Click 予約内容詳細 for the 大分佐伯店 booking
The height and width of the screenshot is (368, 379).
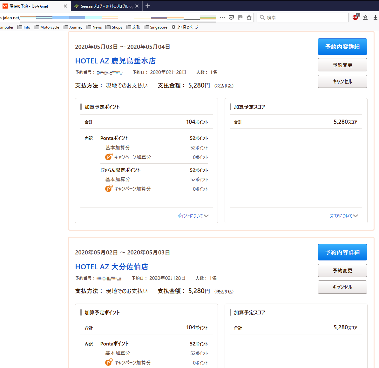(x=342, y=252)
